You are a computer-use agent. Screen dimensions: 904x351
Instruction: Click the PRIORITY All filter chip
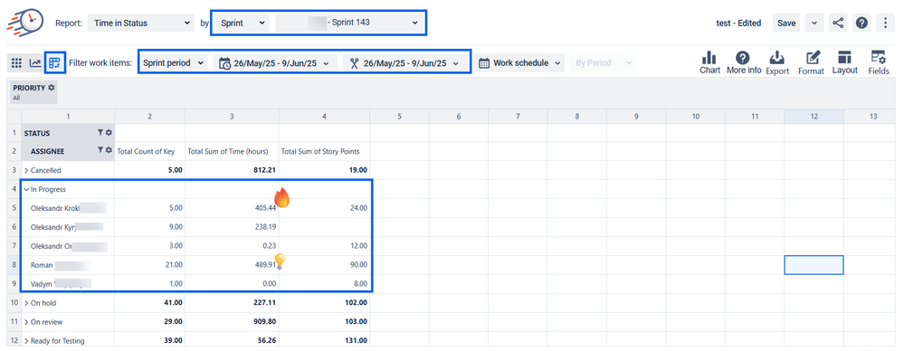[33, 92]
